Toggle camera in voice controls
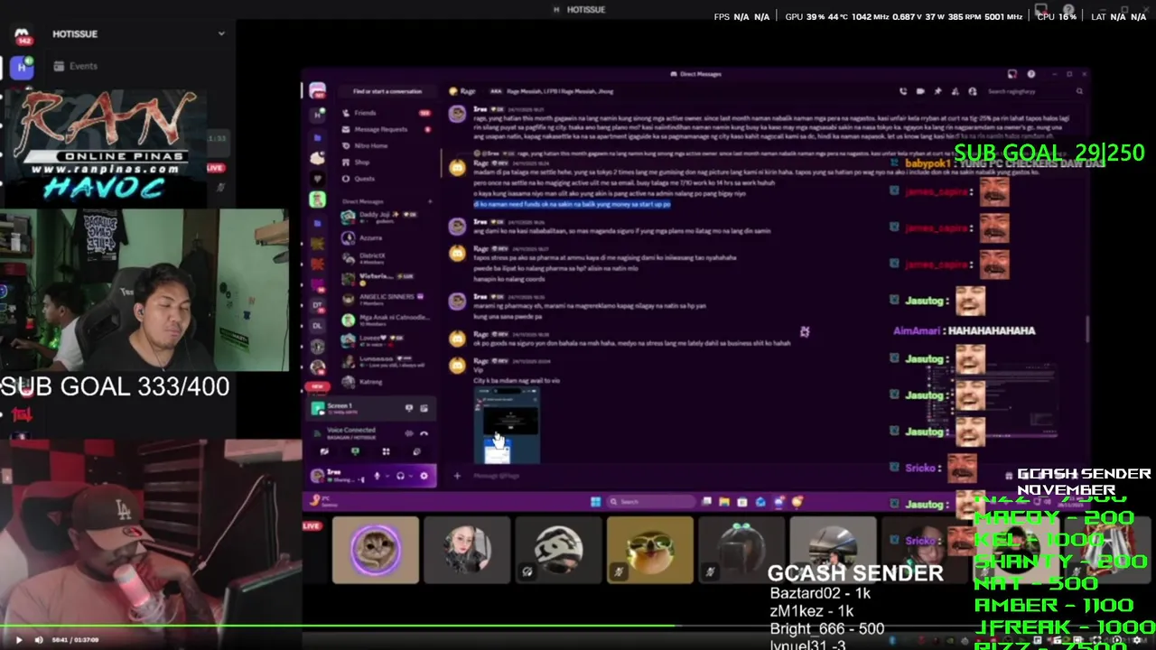 point(324,451)
